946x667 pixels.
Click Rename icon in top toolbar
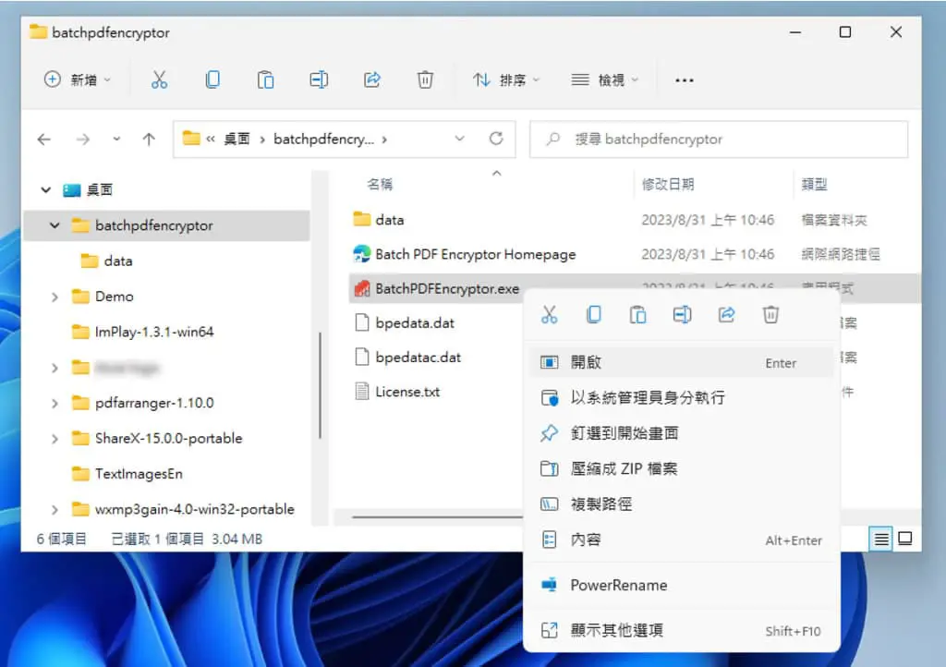coord(319,79)
